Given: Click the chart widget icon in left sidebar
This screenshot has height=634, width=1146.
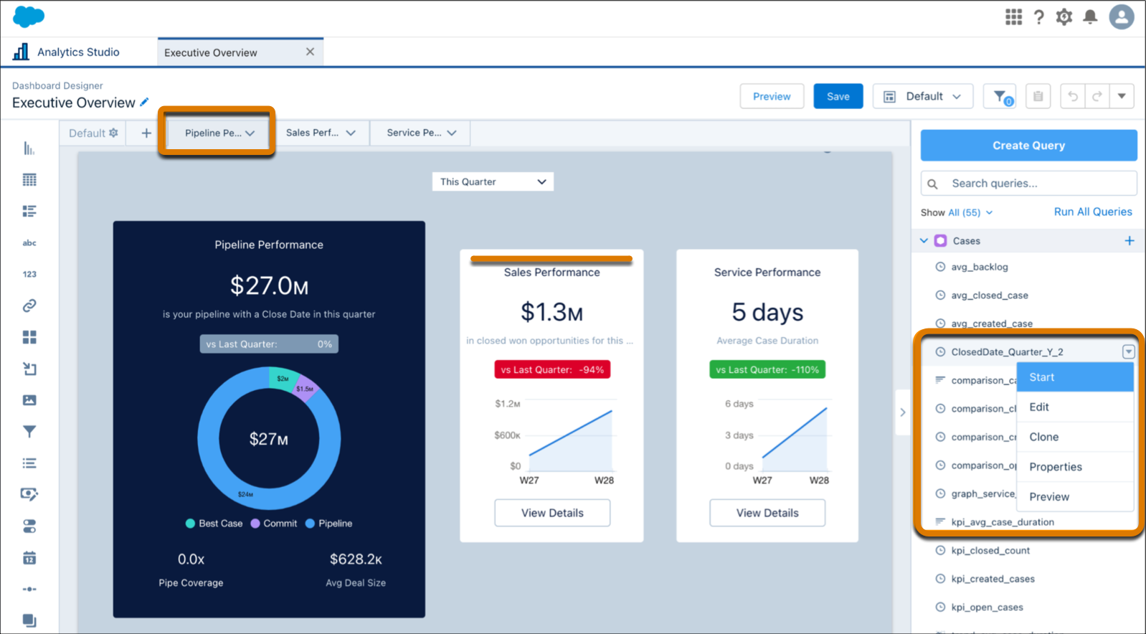Looking at the screenshot, I should tap(29, 148).
